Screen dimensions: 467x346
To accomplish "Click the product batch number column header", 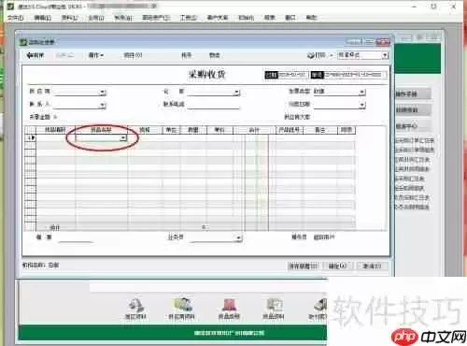I will 290,130.
